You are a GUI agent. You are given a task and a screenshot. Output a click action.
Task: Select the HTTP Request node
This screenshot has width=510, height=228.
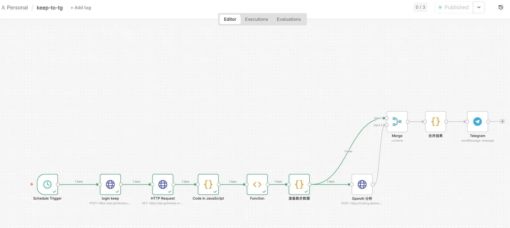(163, 184)
